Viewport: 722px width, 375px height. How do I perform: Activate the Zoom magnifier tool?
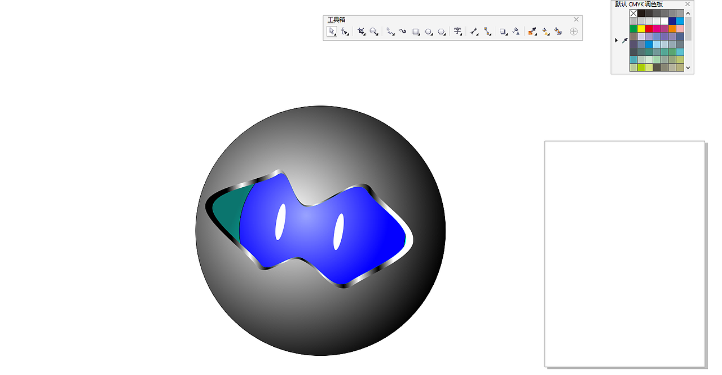point(374,32)
